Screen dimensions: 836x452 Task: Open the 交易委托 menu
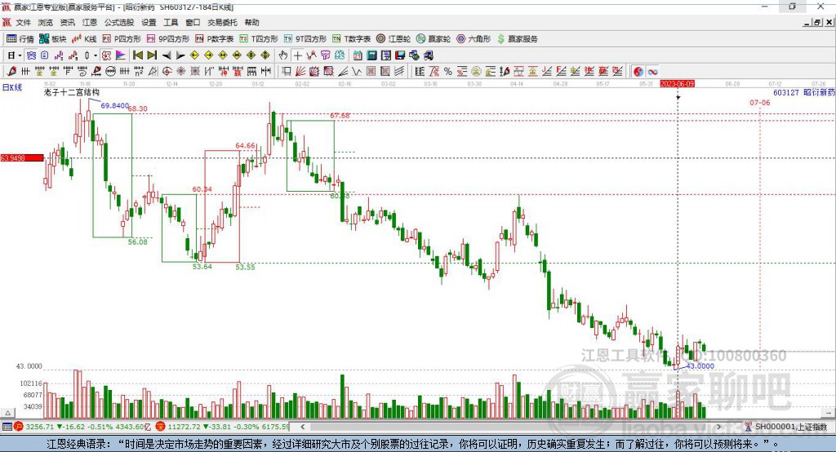[x=222, y=22]
